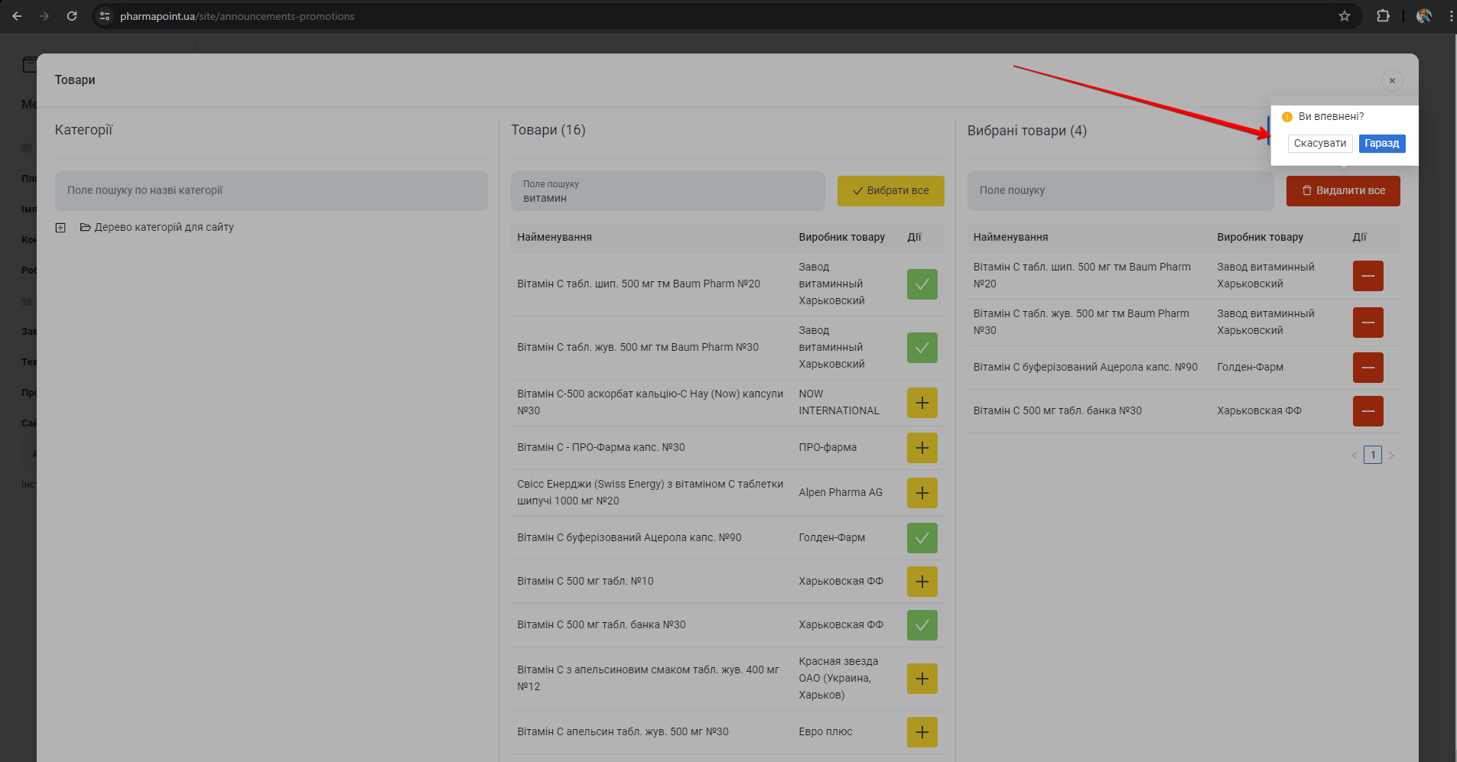Expand Дерево категорій для сайту tree
Viewport: 1457px width, 762px height.
60,228
